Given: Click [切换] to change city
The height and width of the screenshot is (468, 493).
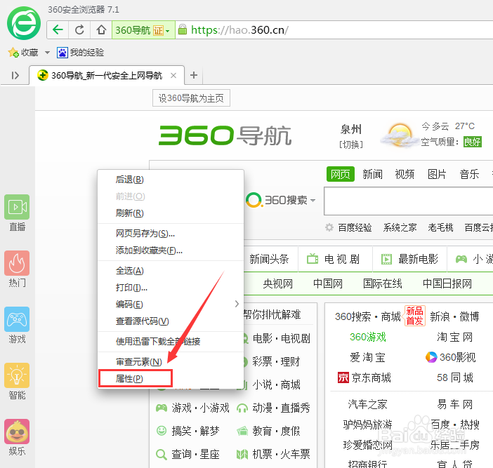Looking at the screenshot, I should pos(351,145).
